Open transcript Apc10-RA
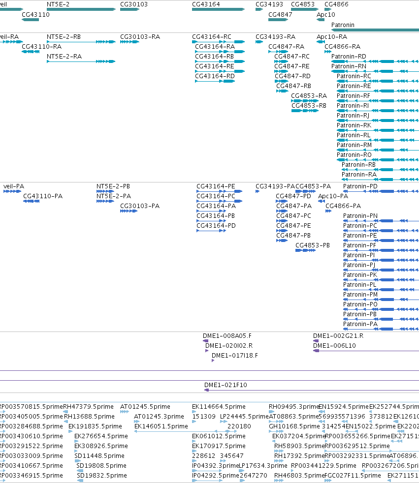419x483 pixels. 321,42
